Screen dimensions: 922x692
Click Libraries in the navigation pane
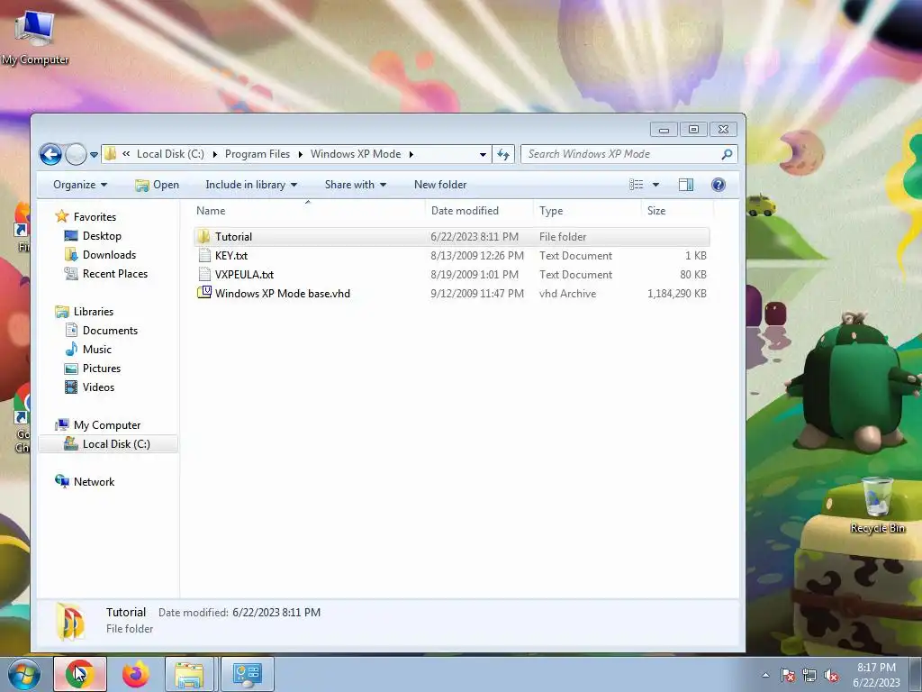pos(93,311)
